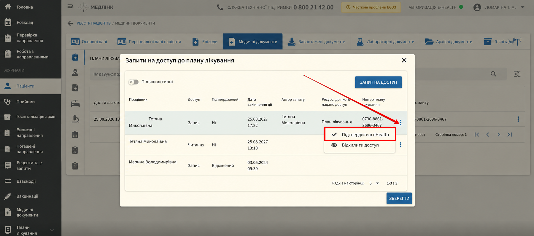This screenshot has height=236, width=534.
Task: Select Медичні документи tab
Action: [252, 42]
